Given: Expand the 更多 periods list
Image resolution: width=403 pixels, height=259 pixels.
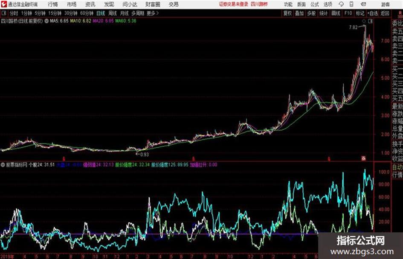Looking at the screenshot, I should pyautogui.click(x=153, y=13).
